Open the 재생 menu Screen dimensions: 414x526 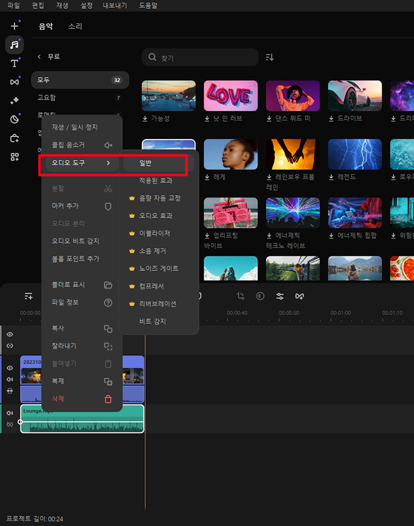[x=62, y=5]
